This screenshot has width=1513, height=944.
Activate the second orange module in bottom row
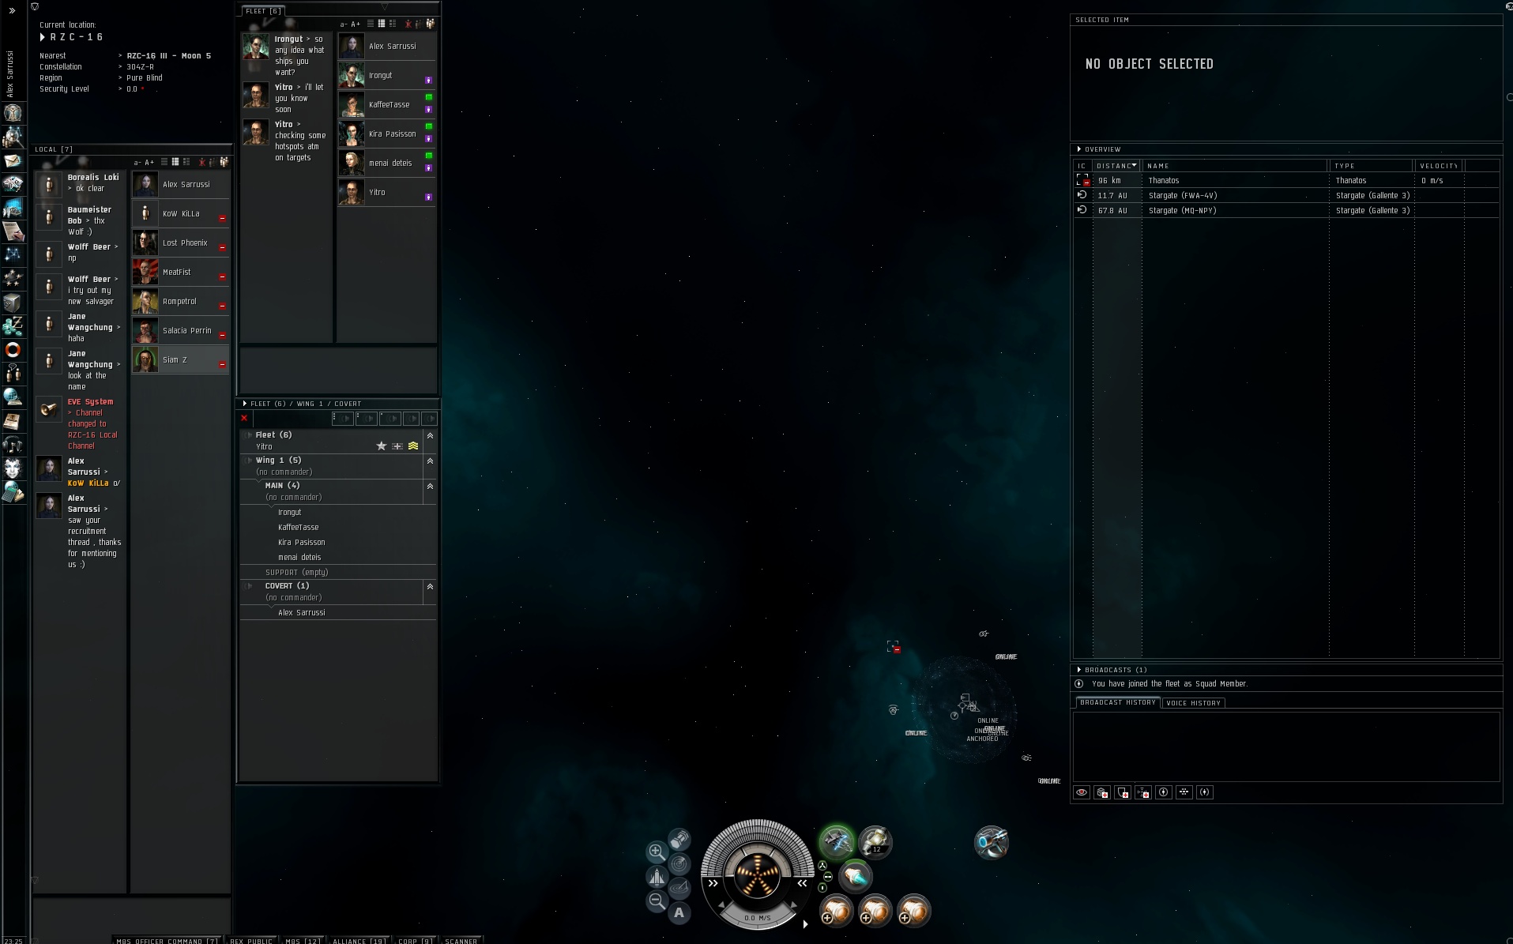875,911
